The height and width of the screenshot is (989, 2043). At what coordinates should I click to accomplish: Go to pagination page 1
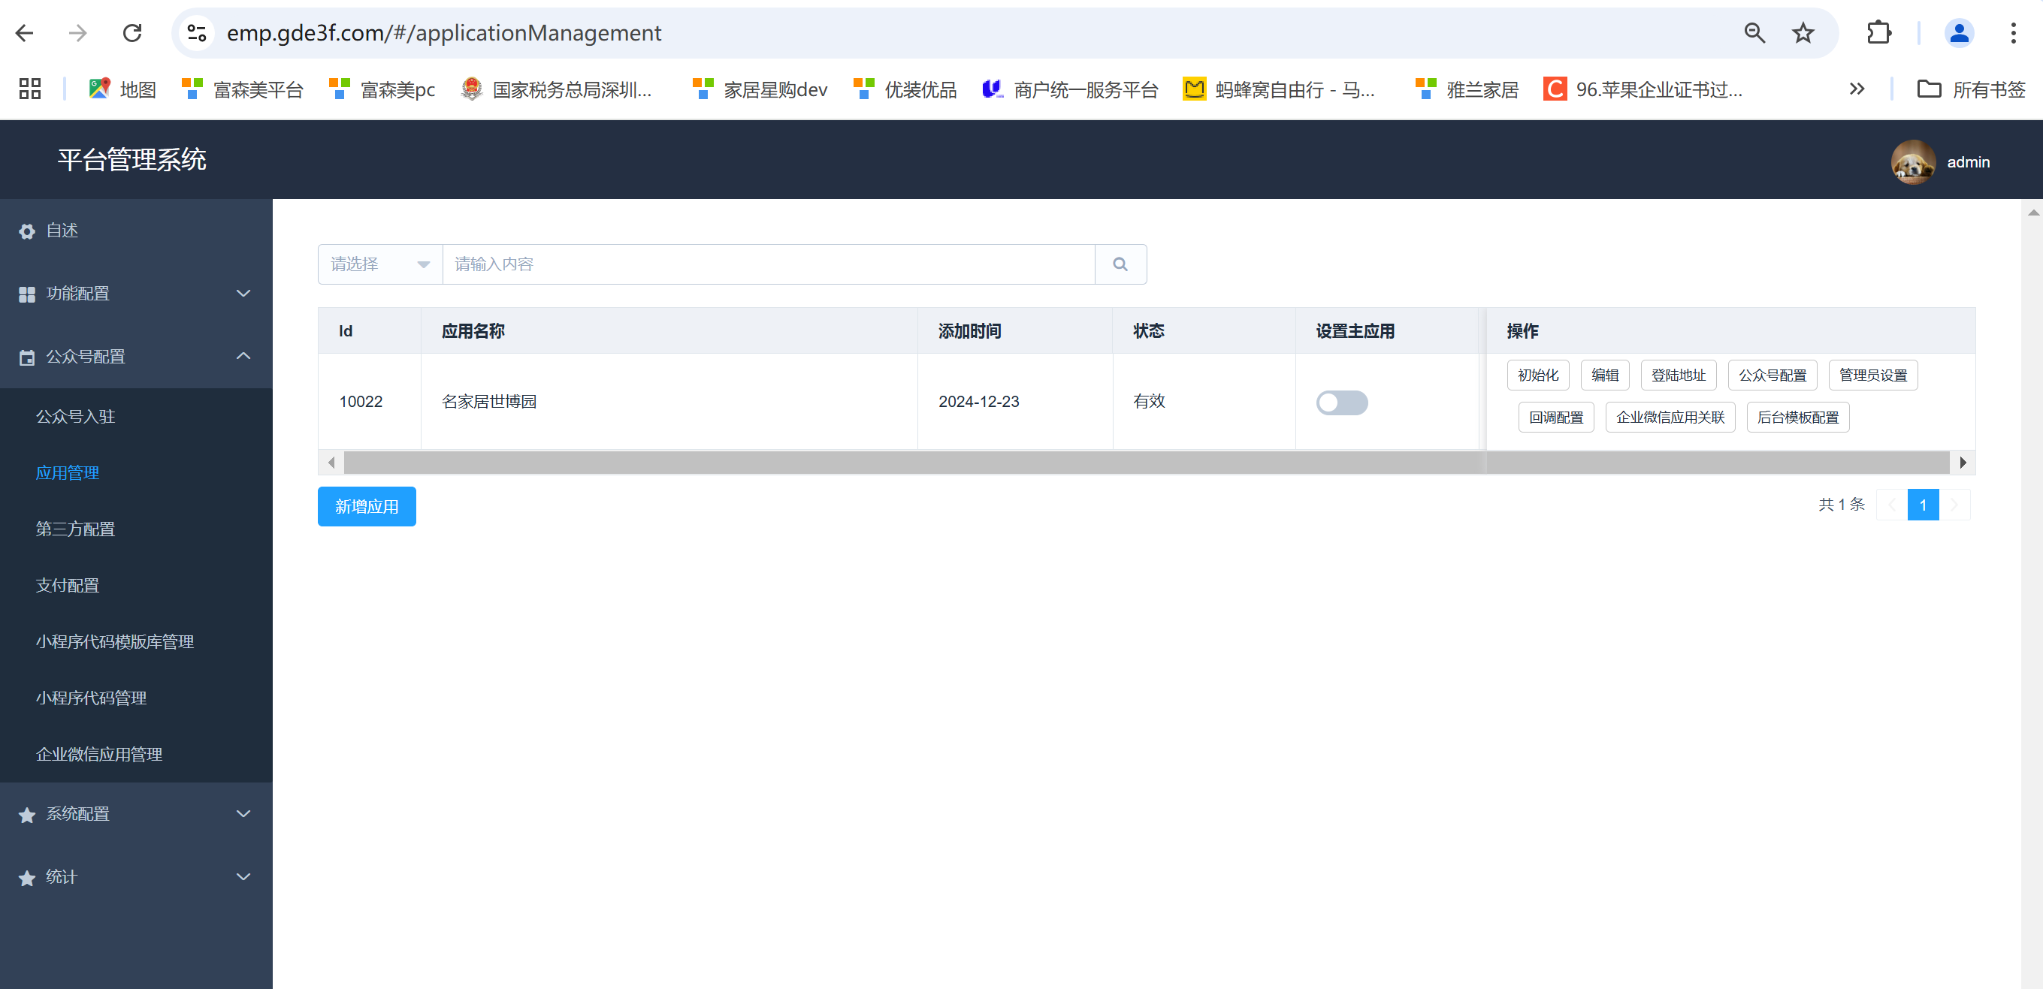click(x=1923, y=505)
